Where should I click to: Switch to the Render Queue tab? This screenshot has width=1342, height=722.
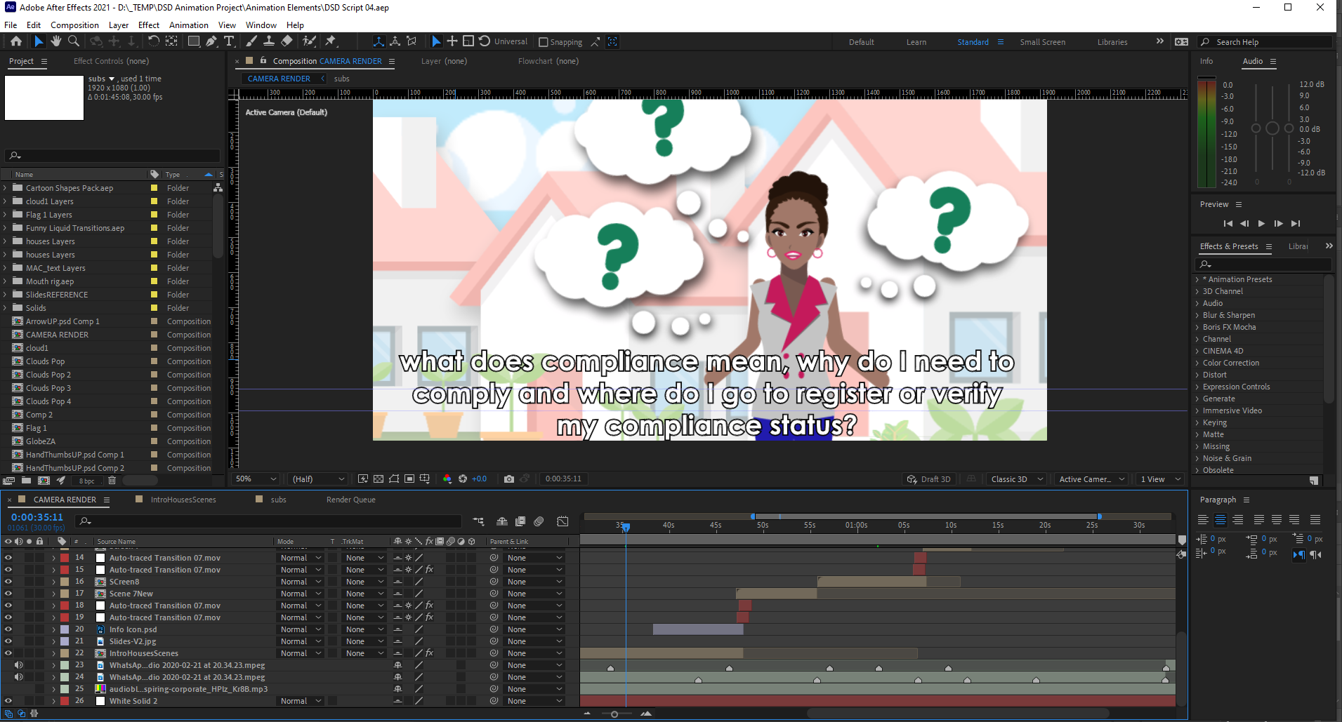pyautogui.click(x=350, y=500)
